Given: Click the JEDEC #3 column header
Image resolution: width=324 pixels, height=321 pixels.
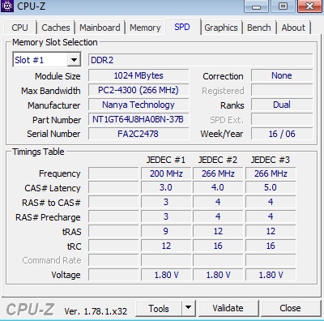Looking at the screenshot, I should 271,160.
